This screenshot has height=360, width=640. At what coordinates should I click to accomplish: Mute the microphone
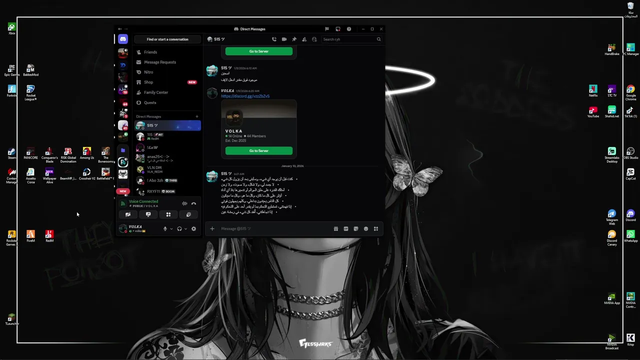click(x=165, y=229)
